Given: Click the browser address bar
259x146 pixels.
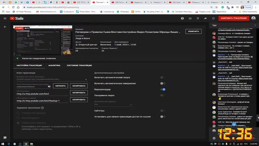Looking at the screenshot, I should 116,7.
